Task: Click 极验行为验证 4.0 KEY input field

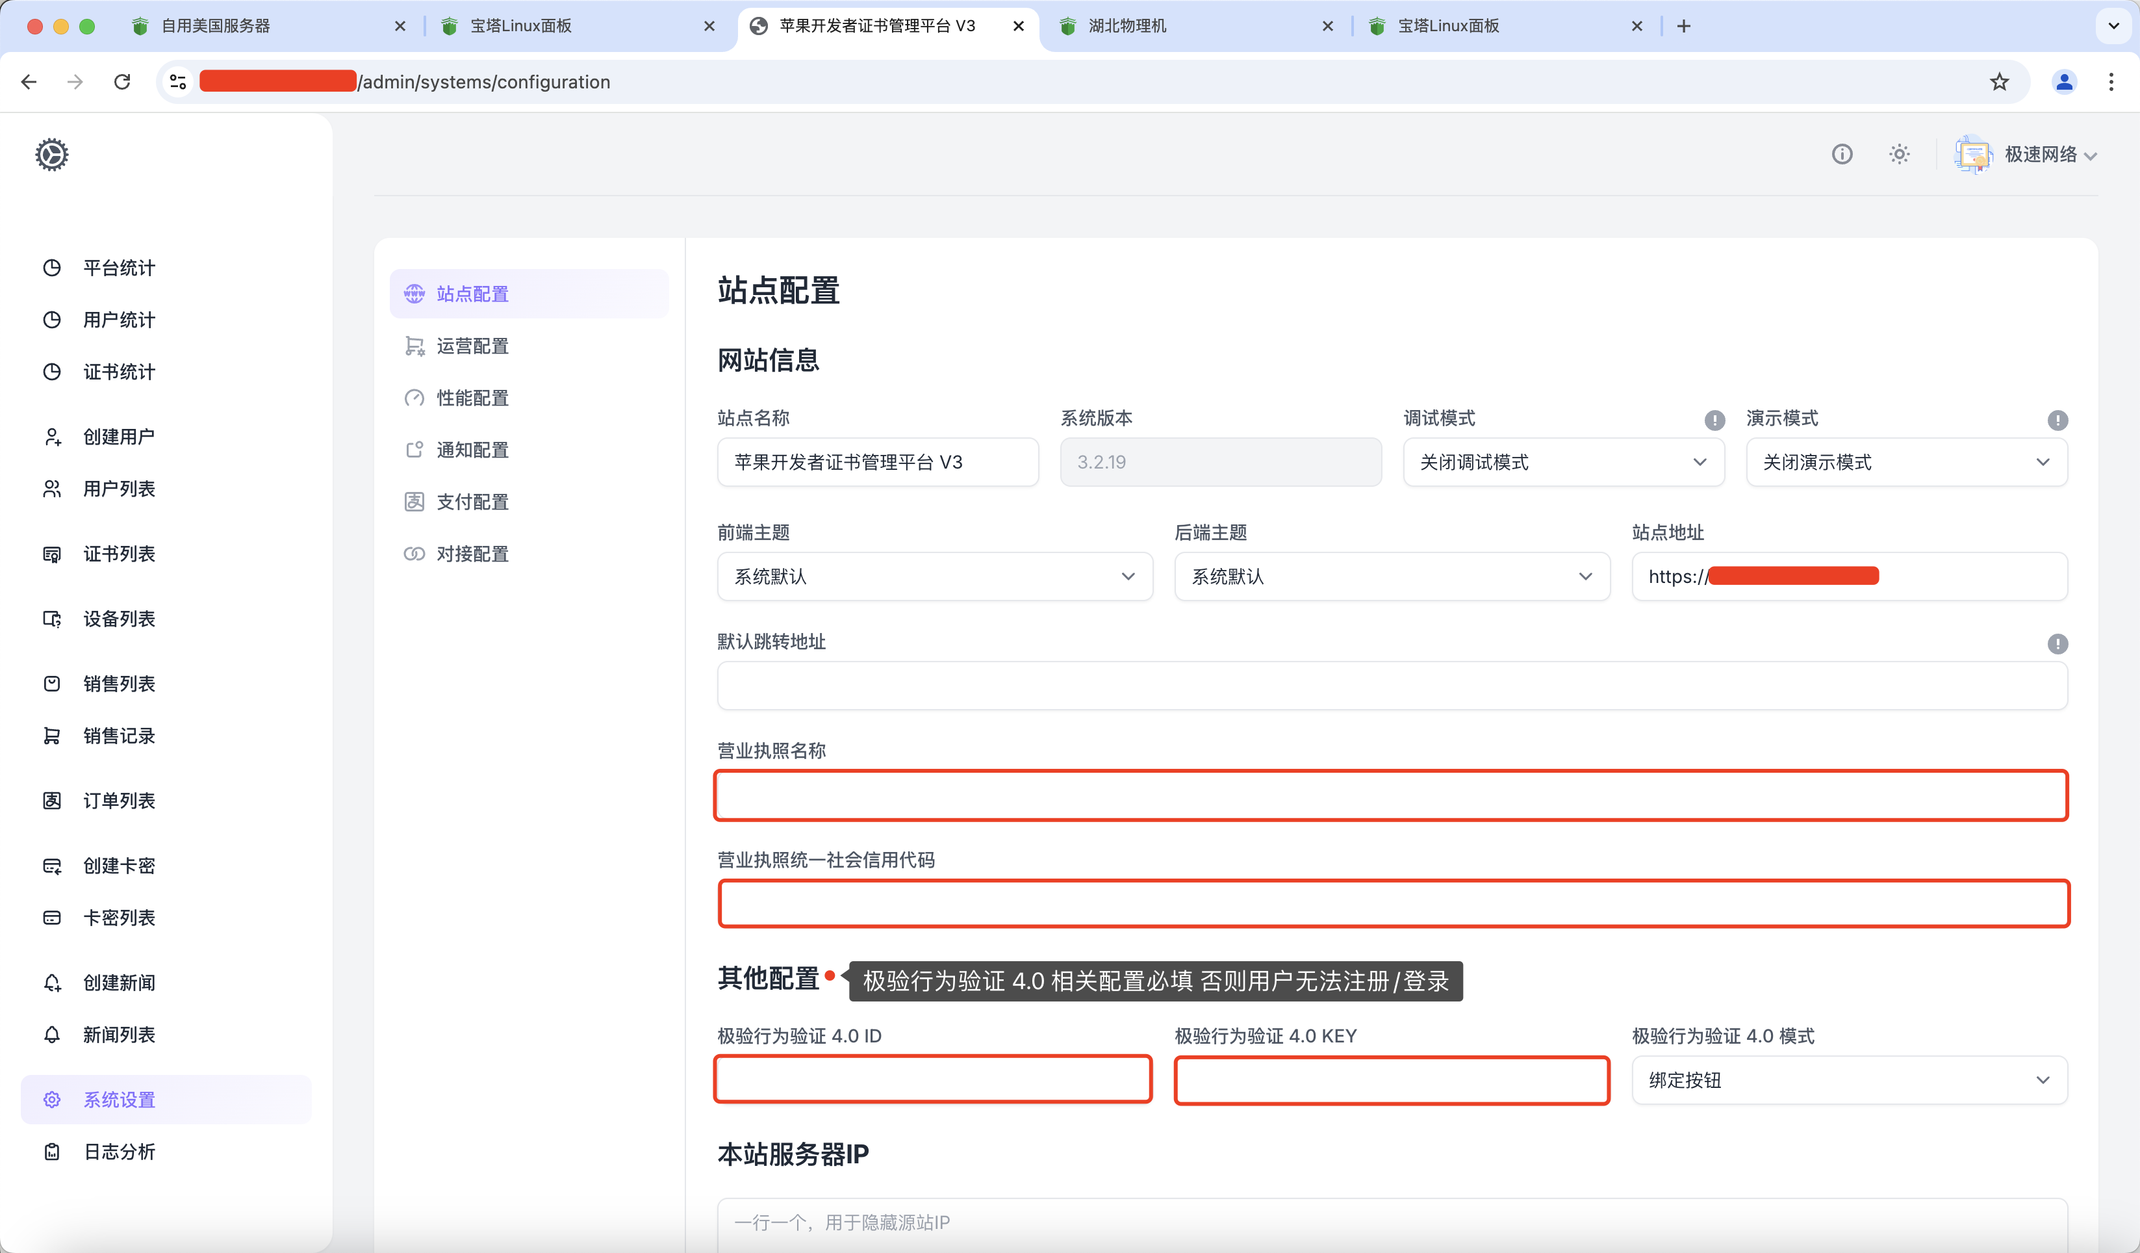Action: [x=1391, y=1081]
